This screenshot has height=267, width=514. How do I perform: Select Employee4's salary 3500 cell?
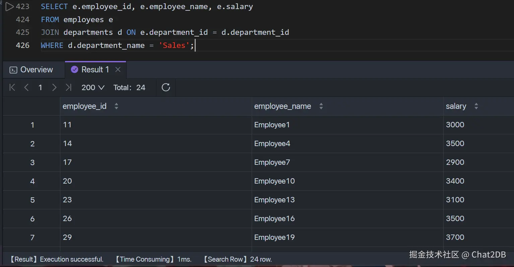[x=479, y=144]
